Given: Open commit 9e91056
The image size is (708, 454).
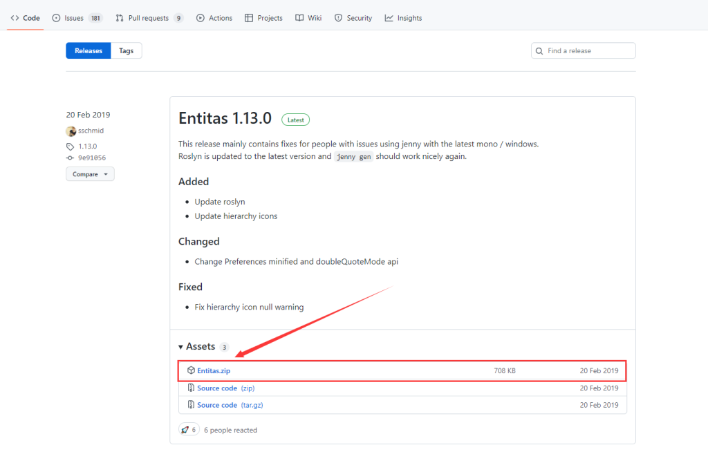Looking at the screenshot, I should click(x=92, y=158).
